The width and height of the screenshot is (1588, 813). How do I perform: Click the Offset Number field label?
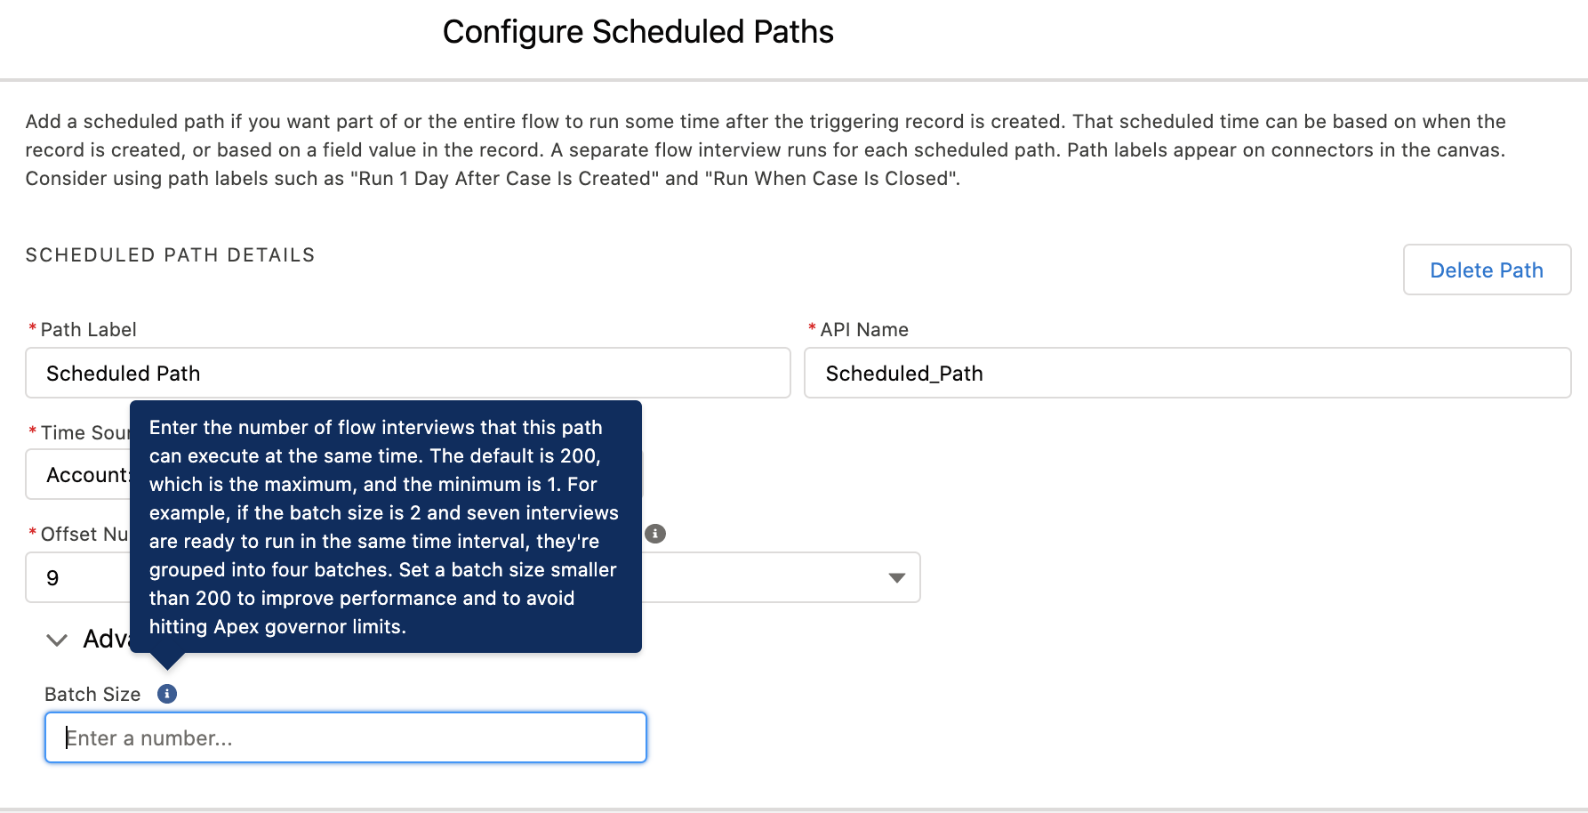84,534
